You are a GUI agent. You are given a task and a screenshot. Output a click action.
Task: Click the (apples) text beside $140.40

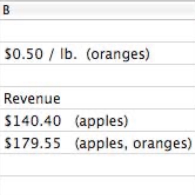(101, 121)
